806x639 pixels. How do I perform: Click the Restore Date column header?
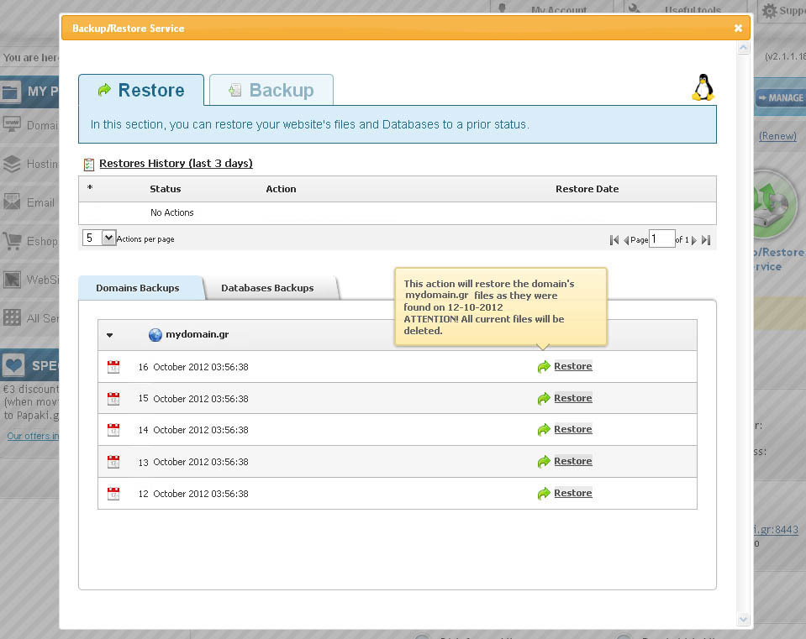click(x=587, y=189)
